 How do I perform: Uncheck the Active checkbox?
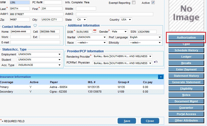click(x=153, y=3)
